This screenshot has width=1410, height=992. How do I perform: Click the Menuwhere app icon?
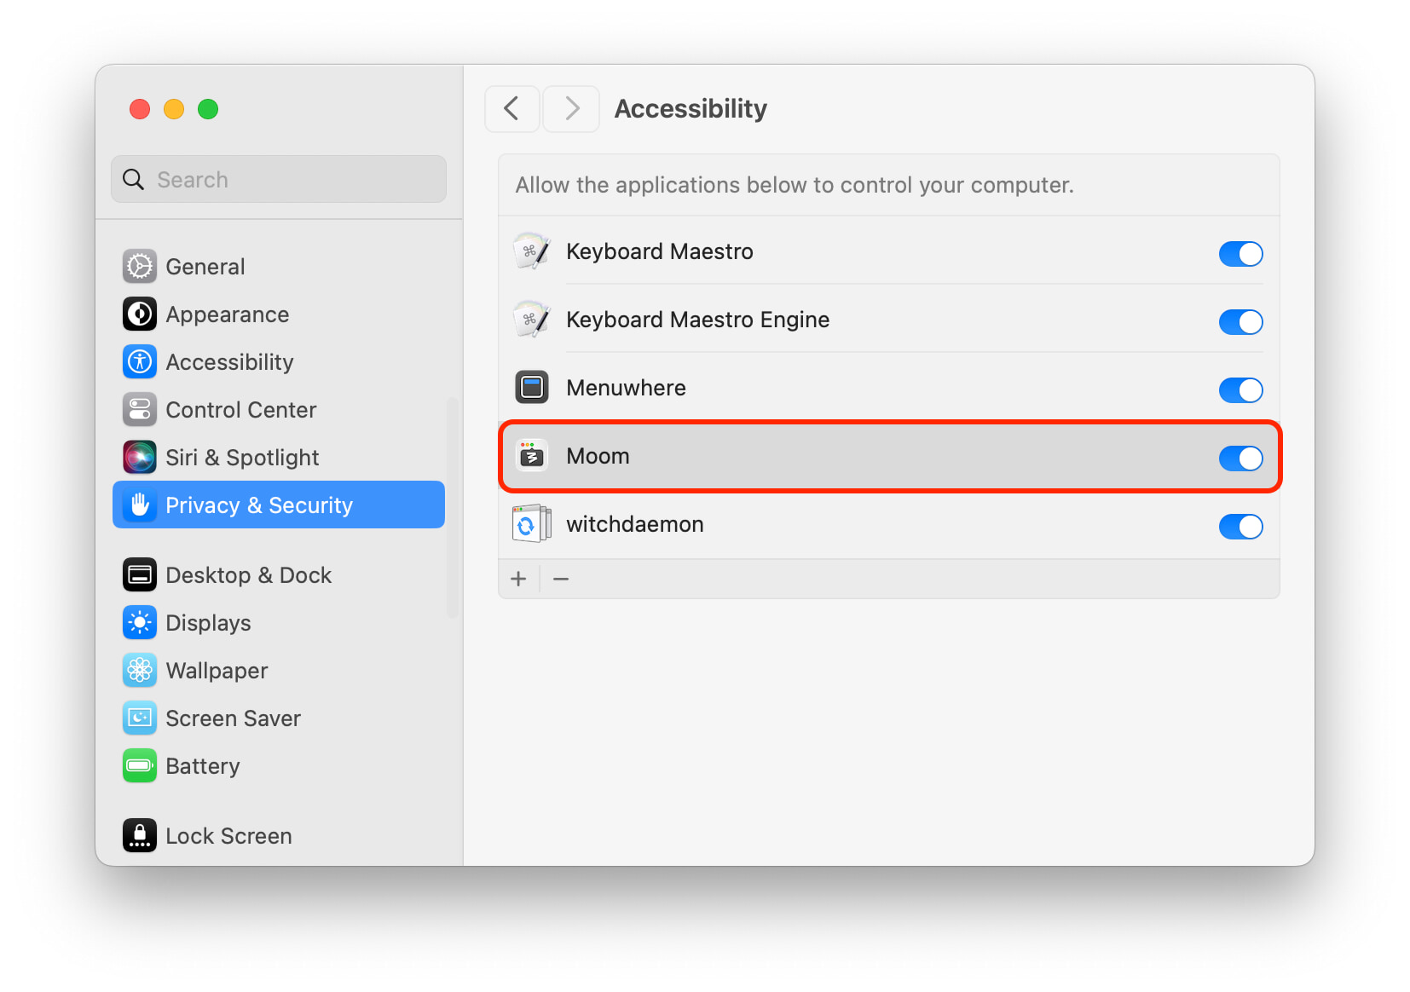(x=532, y=388)
